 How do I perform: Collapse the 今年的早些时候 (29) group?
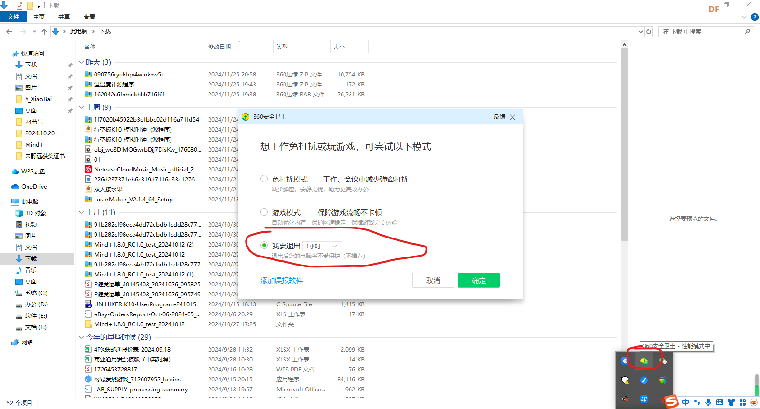click(x=81, y=337)
